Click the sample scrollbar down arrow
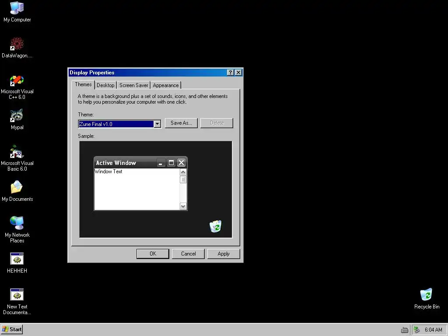The image size is (448, 336). (183, 206)
